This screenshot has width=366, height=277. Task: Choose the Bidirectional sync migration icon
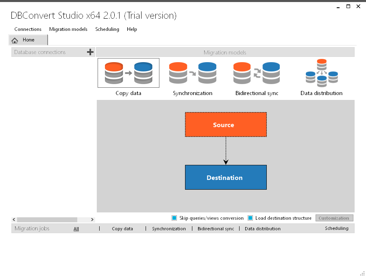(257, 73)
